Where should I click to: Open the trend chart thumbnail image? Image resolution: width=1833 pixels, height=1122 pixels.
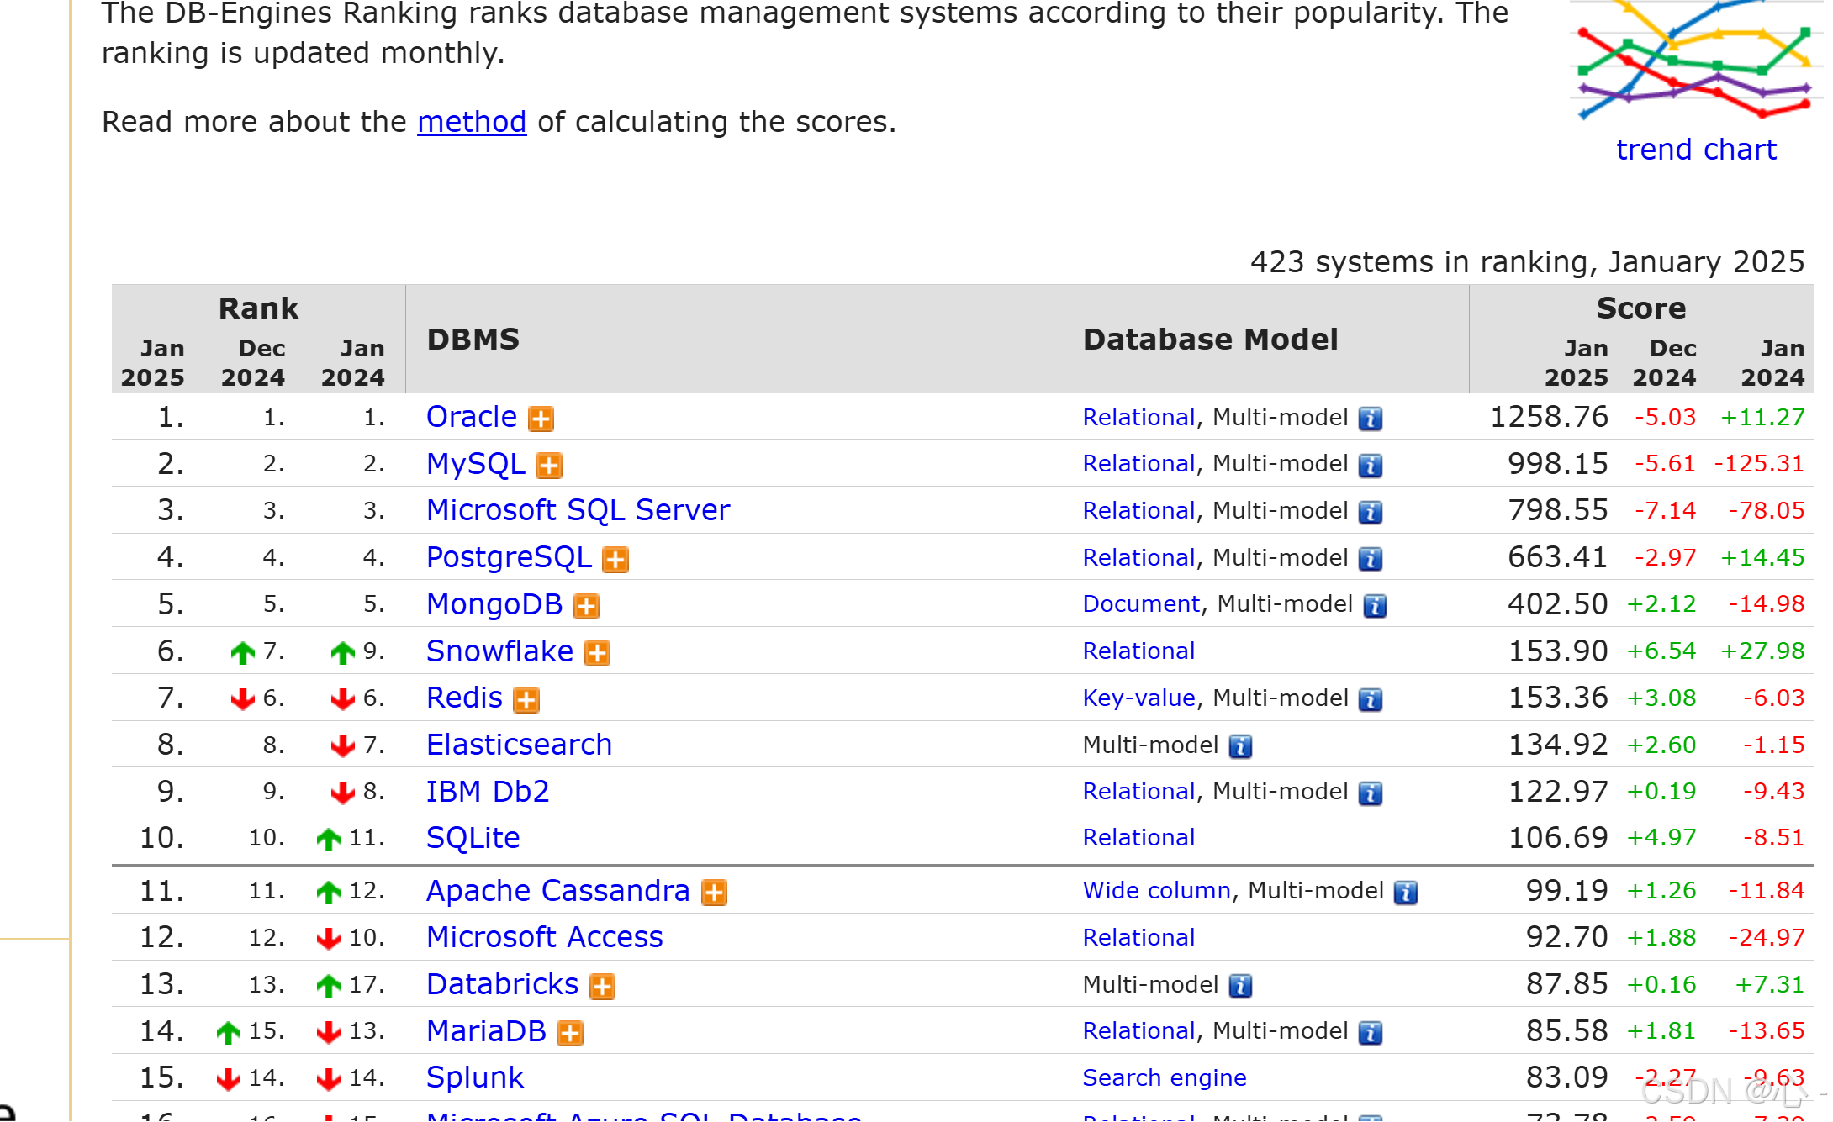(x=1696, y=61)
